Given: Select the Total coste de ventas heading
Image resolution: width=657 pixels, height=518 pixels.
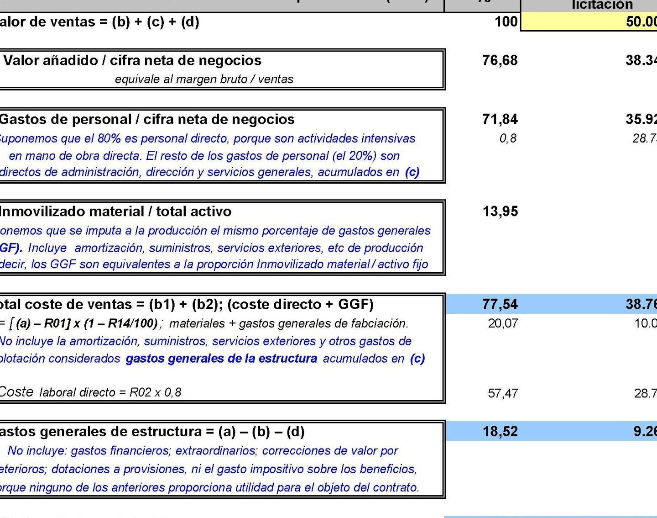Looking at the screenshot, I should click(186, 304).
